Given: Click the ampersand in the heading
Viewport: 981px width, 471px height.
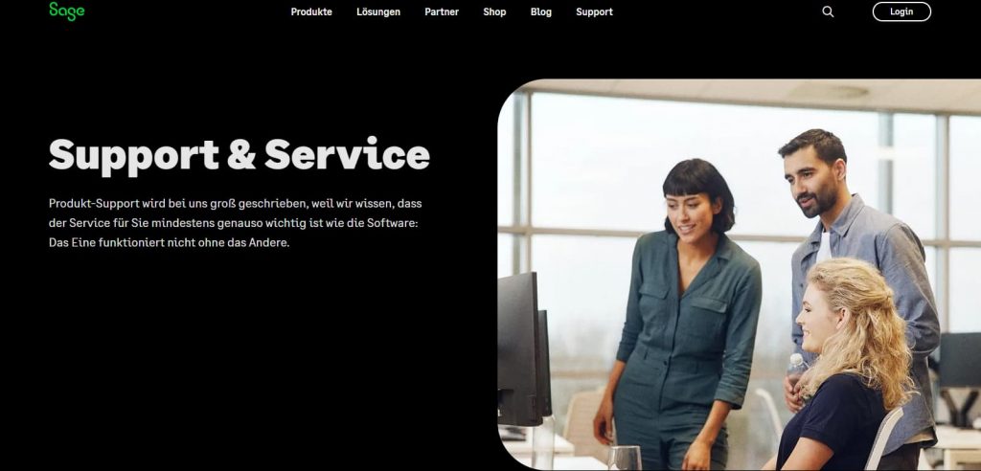Looking at the screenshot, I should point(241,155).
